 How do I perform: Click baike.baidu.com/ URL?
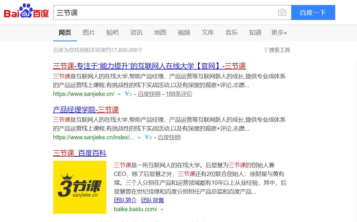(x=136, y=209)
